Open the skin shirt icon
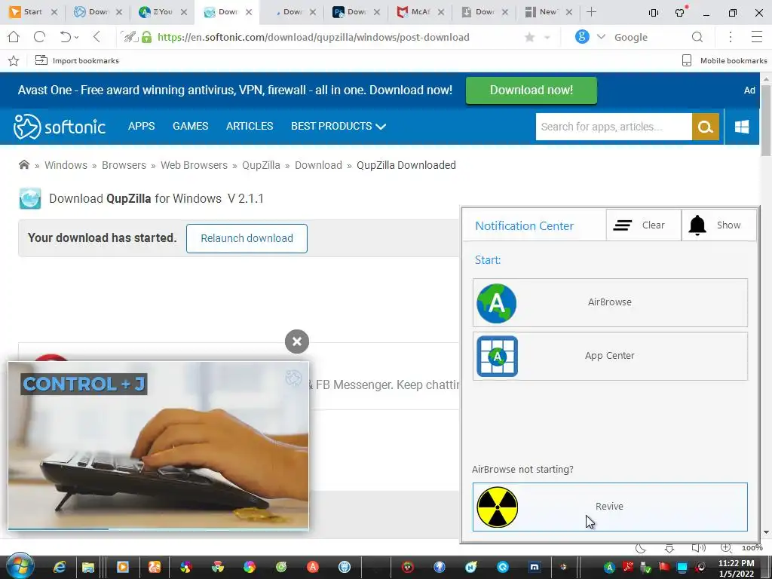 point(681,12)
